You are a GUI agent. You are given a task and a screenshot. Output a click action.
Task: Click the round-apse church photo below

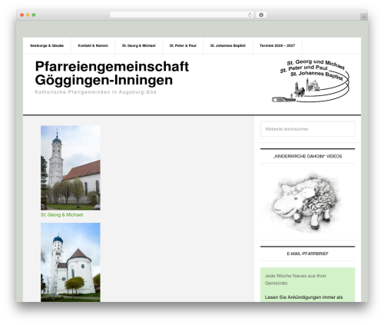[x=71, y=262]
